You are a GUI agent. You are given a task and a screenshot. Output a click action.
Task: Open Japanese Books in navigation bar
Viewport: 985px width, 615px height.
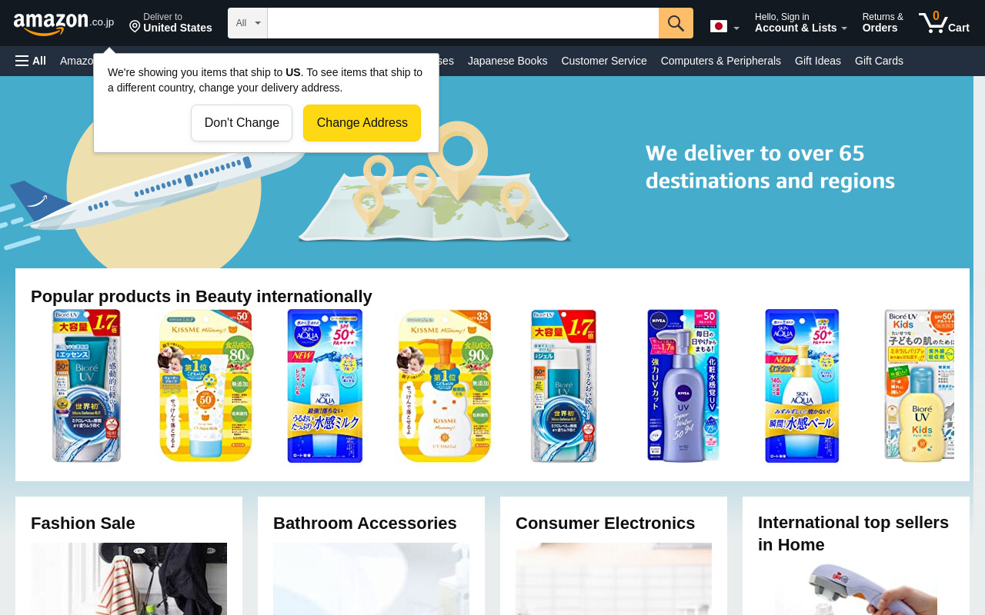(x=508, y=61)
